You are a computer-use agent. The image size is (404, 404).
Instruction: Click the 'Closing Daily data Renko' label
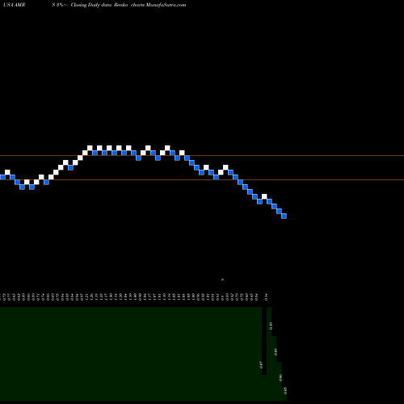99,5
